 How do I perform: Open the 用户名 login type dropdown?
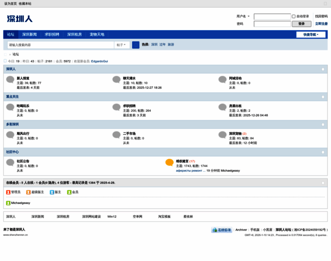point(243,17)
